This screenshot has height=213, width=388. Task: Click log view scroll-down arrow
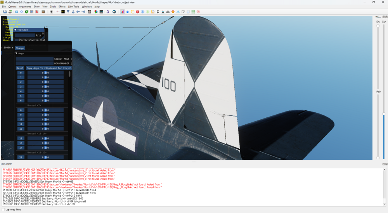tap(385, 205)
